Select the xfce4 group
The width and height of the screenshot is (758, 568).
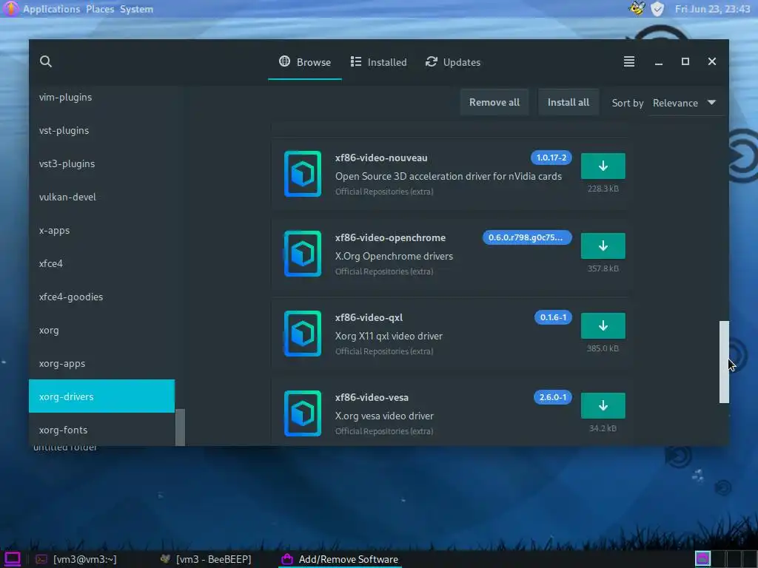[101, 264]
